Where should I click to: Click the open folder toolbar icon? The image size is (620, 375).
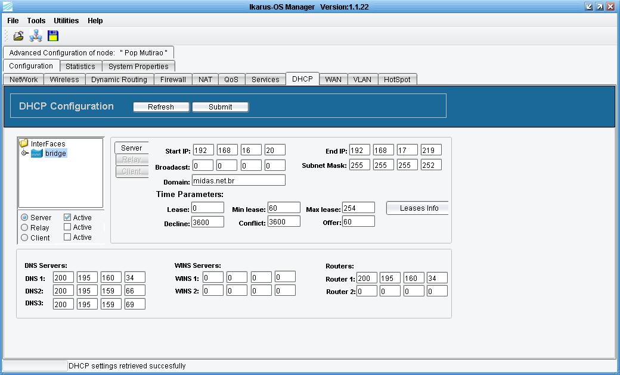pos(18,36)
